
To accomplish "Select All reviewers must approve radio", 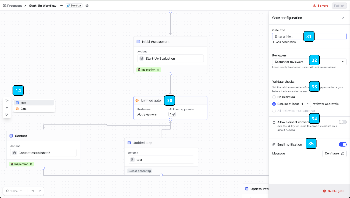I will (274, 110).
